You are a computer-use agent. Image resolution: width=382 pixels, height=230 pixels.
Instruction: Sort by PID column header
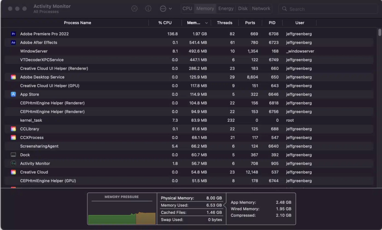click(x=272, y=23)
